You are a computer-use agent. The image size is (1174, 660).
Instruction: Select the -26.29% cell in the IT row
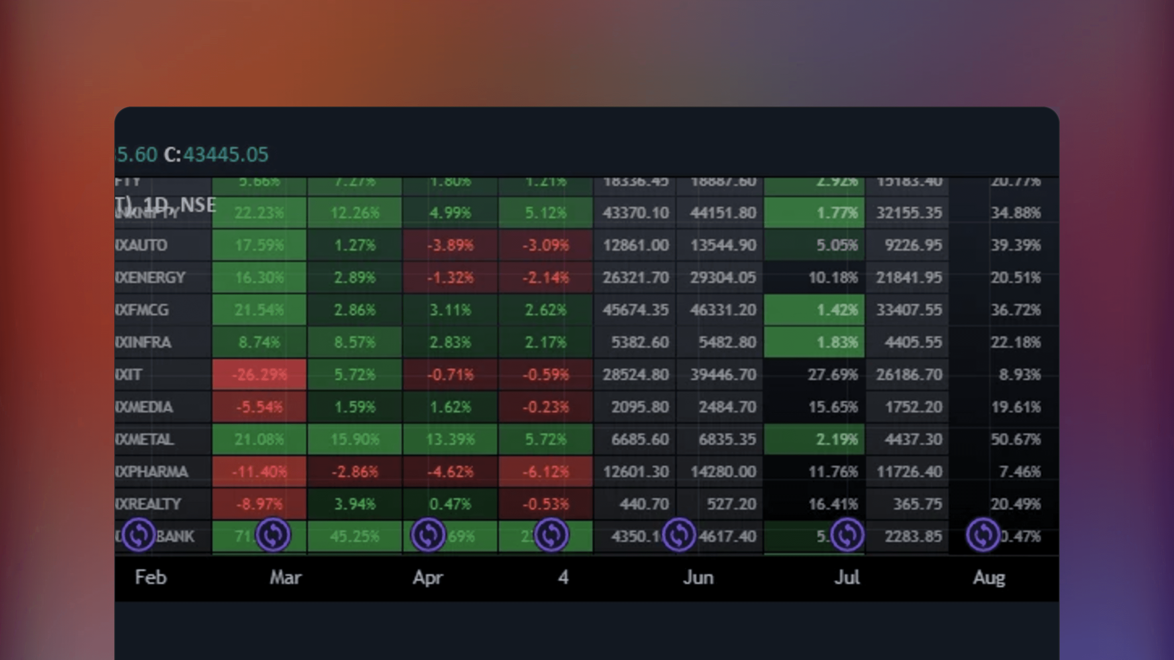coord(259,375)
